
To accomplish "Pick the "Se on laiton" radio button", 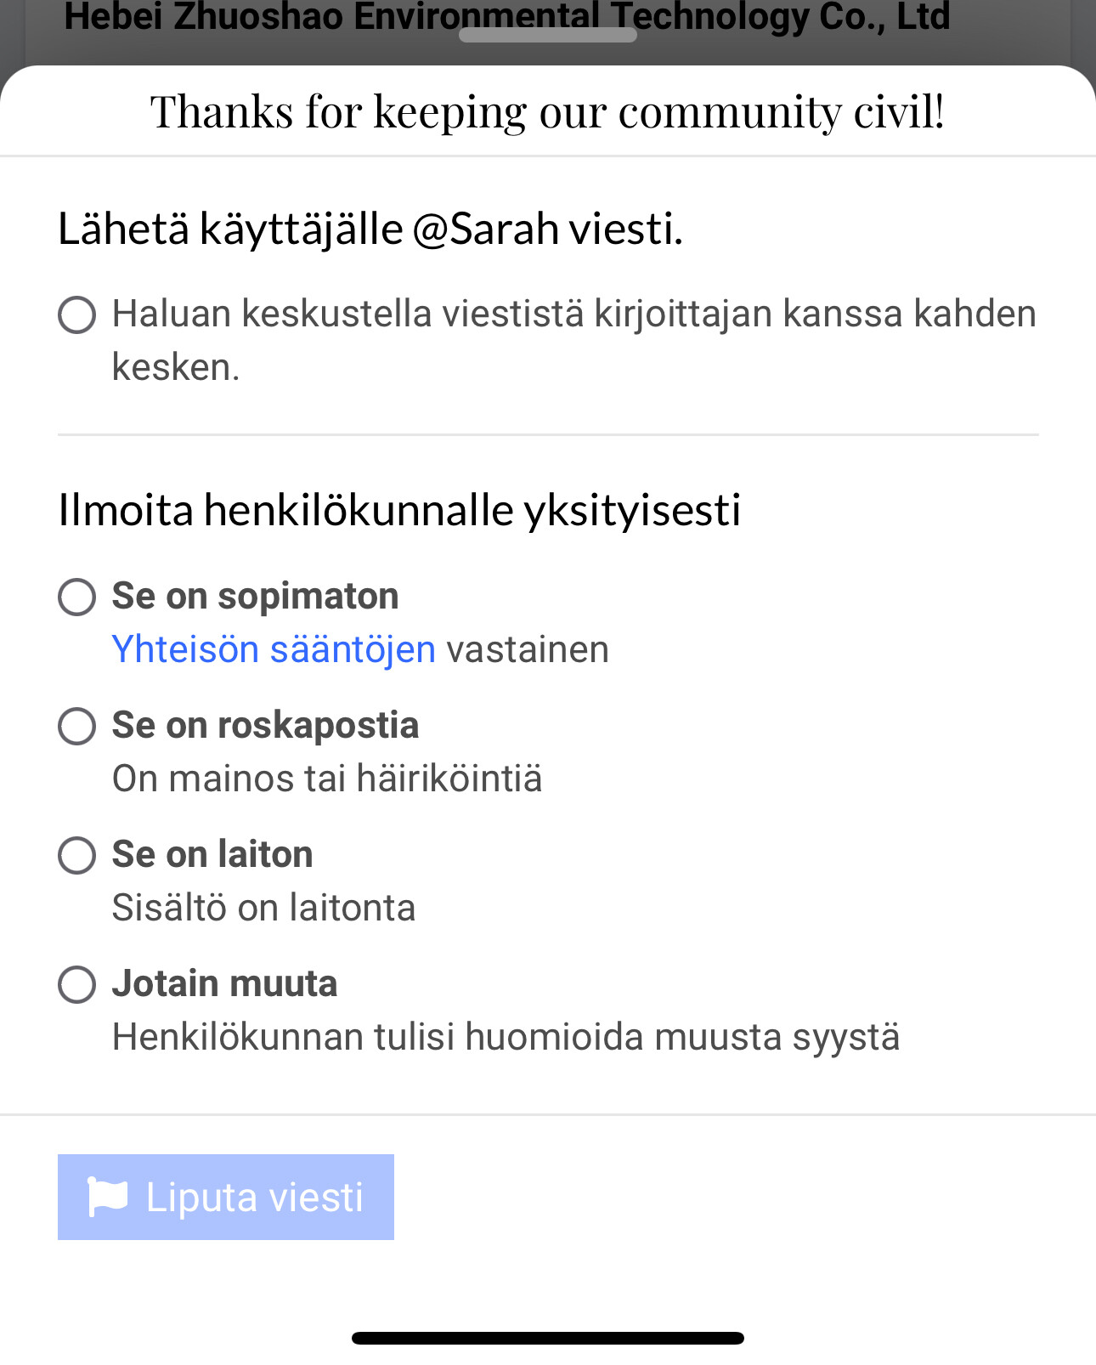I will pos(76,855).
